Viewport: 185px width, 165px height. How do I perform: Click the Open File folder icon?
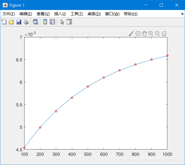click(11, 22)
